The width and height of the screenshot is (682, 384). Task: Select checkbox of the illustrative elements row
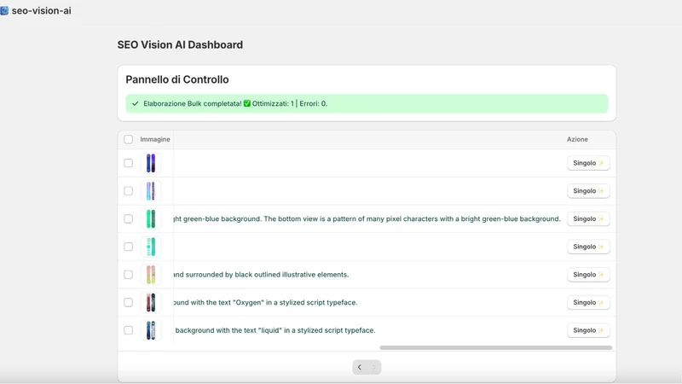129,274
